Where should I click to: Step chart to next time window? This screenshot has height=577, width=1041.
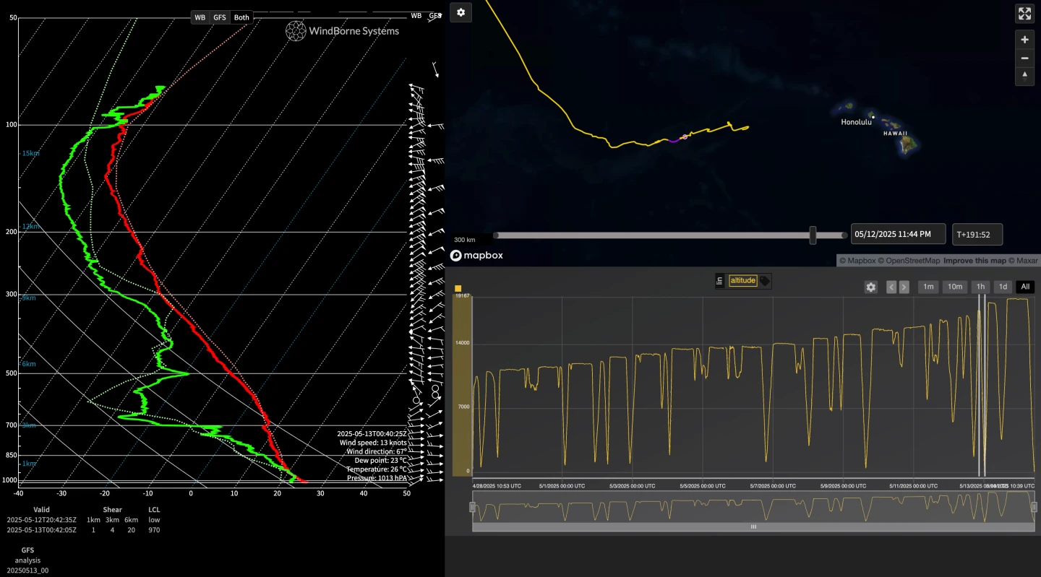tap(904, 287)
